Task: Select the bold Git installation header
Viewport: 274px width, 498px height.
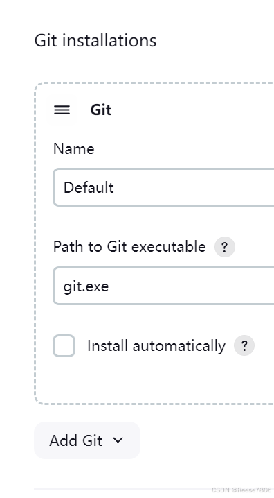Action: [101, 110]
